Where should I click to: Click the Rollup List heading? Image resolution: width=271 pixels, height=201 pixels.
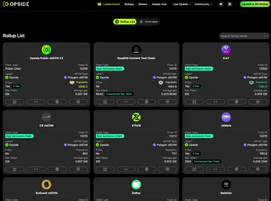click(x=14, y=36)
